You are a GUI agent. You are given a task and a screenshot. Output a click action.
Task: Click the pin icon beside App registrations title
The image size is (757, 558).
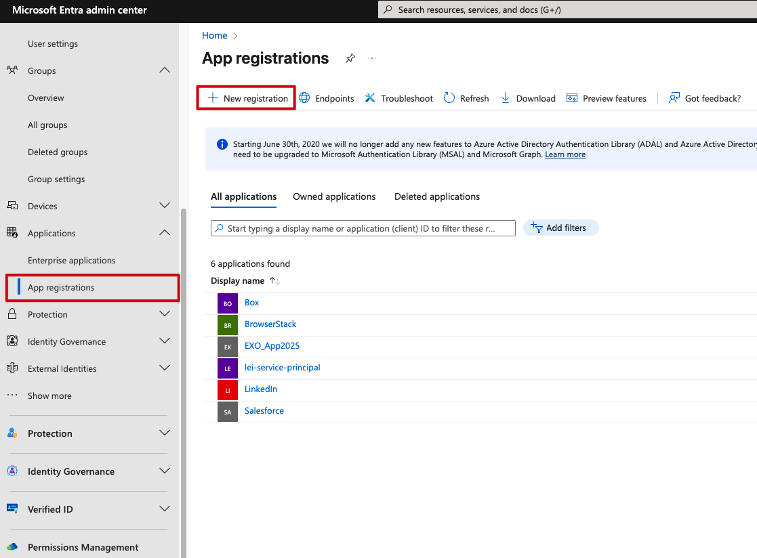350,58
